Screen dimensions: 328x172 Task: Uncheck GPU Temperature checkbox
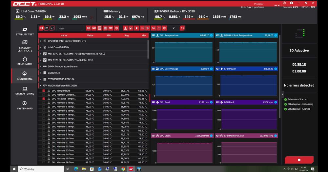(x=44, y=91)
